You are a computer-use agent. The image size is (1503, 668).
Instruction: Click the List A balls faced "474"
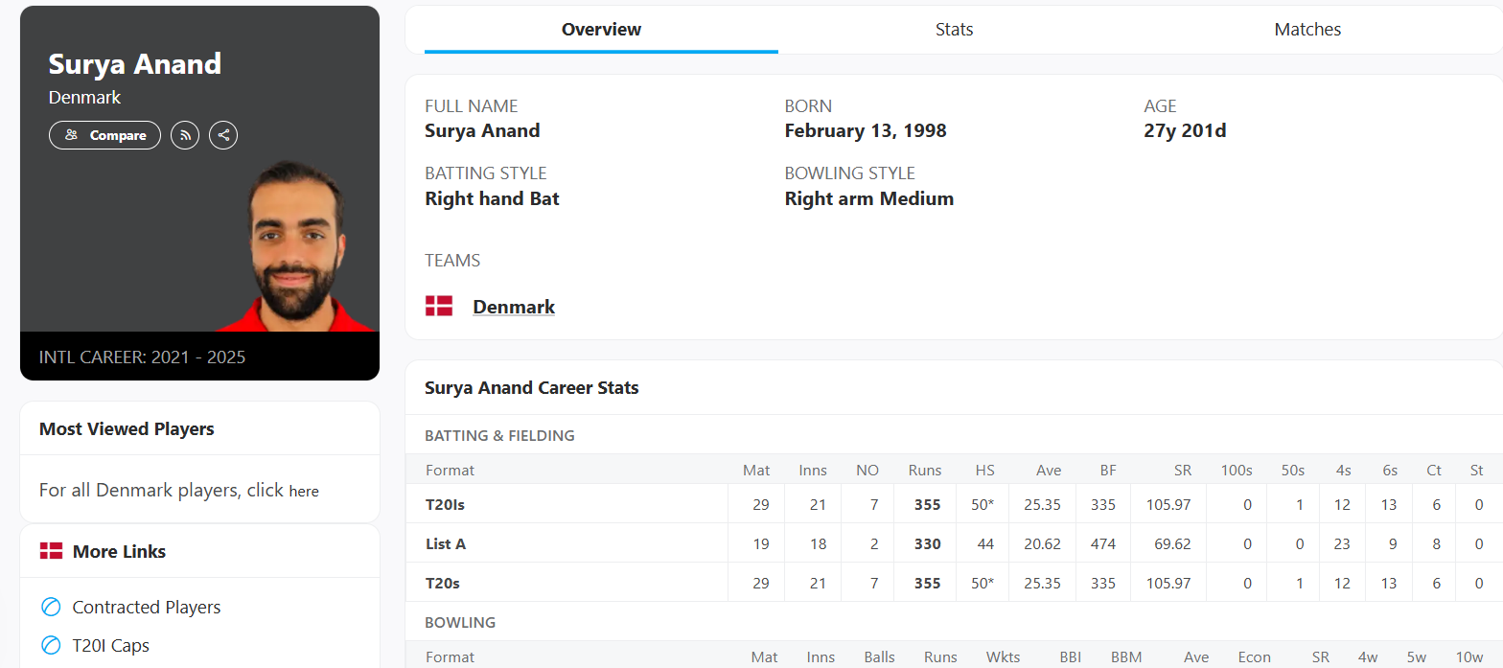pos(1103,543)
